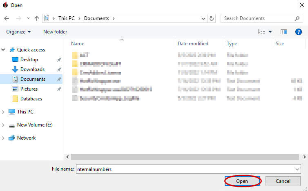Open the recent locations dropdown arrow

click(x=28, y=18)
